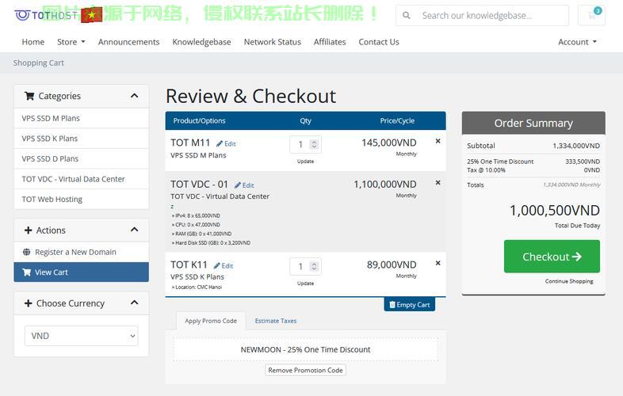The height and width of the screenshot is (396, 623).
Task: Open the VND currency dropdown
Action: [82, 336]
